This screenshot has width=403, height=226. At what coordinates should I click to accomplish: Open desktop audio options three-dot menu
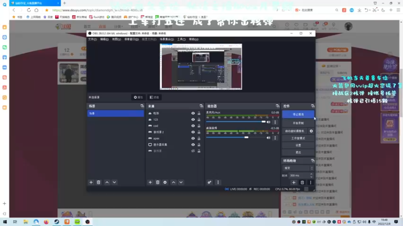click(275, 138)
